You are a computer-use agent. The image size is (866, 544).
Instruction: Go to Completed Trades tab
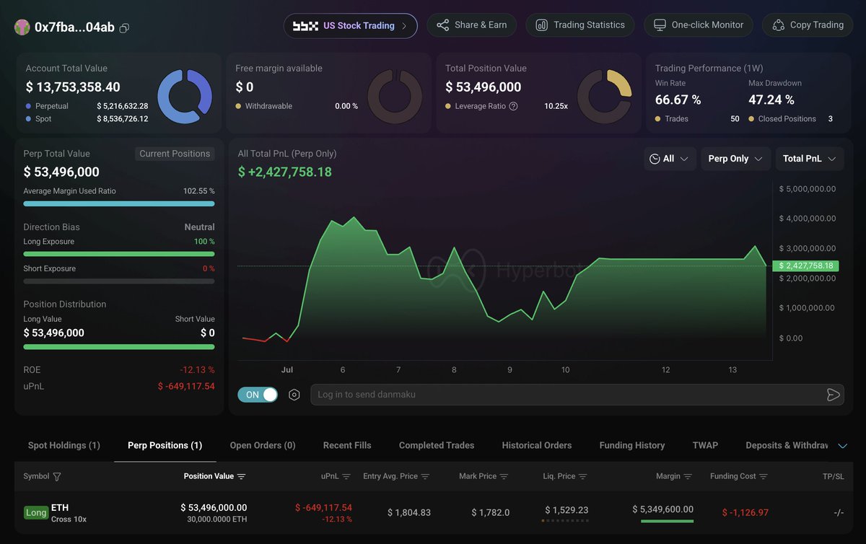(437, 445)
